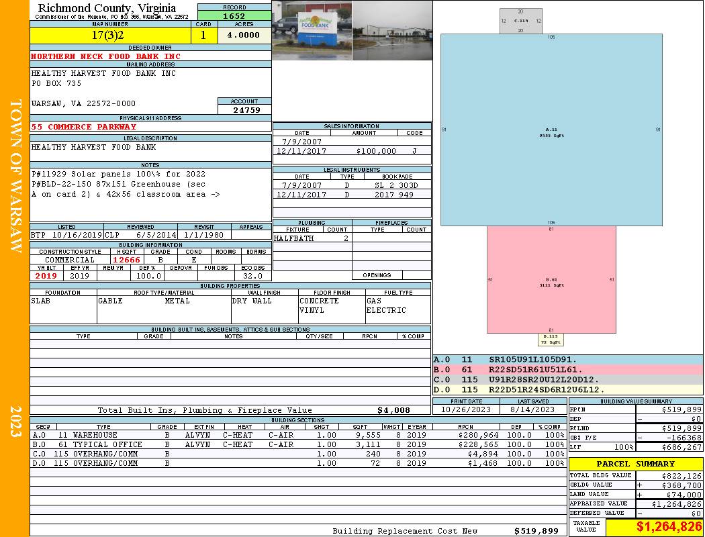
Task: Click the TOWN OF WARSAW sidebar label
Action: [15, 176]
